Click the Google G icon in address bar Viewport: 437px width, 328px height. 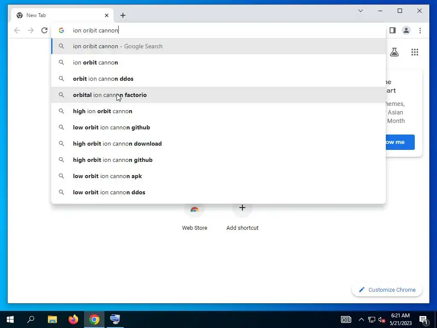click(x=61, y=30)
